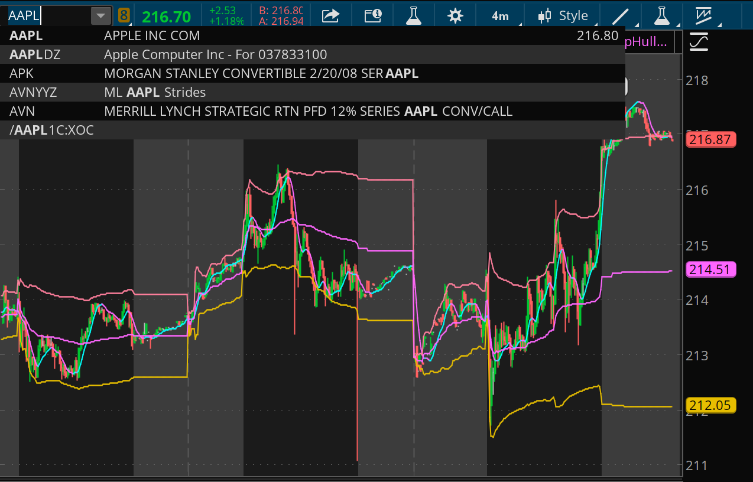Open the Style menu
The height and width of the screenshot is (482, 753).
tap(564, 16)
